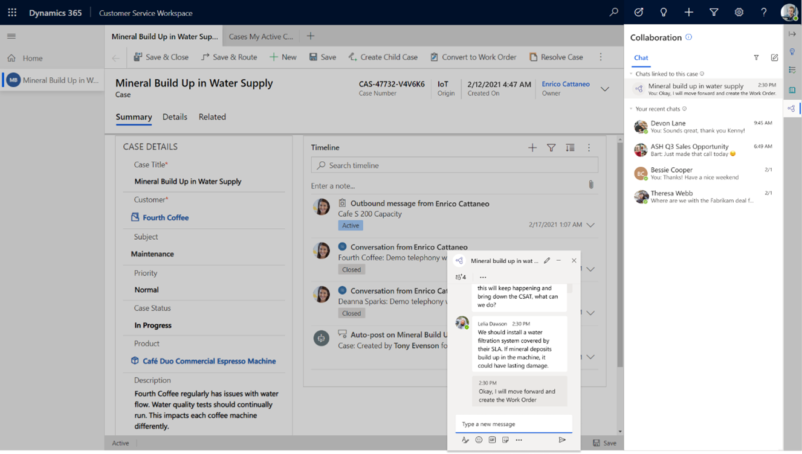
Task: Add a new timeline record with the plus icon
Action: coord(532,147)
